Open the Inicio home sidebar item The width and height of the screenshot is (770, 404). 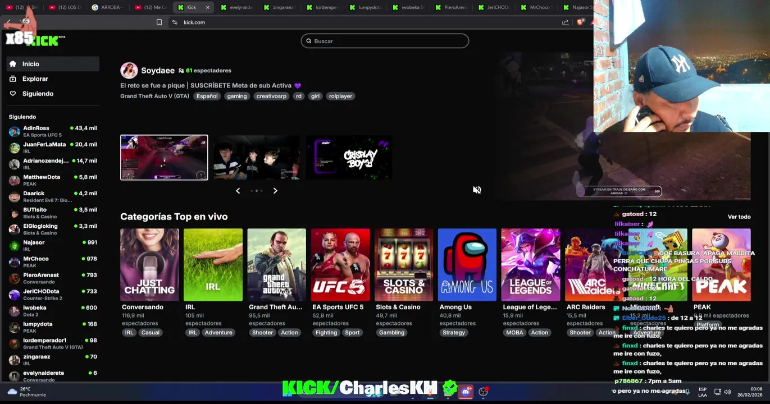coord(53,64)
